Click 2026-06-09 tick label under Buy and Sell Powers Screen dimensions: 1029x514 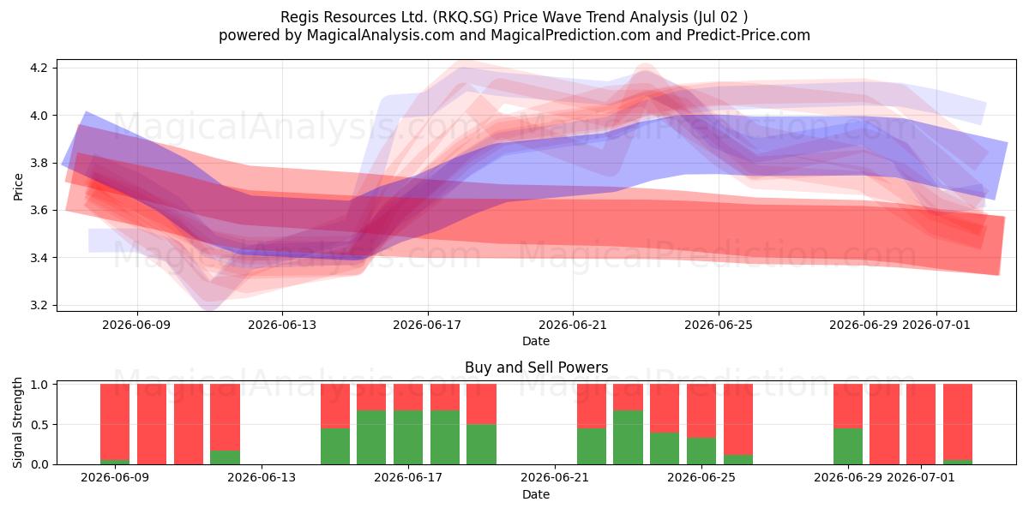point(115,478)
